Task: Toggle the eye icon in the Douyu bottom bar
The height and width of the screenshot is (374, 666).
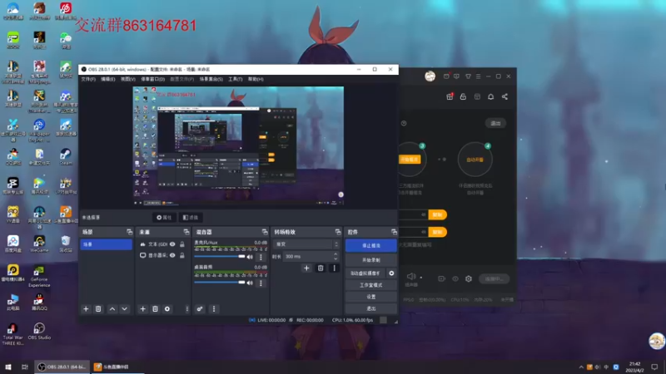Action: [x=455, y=278]
